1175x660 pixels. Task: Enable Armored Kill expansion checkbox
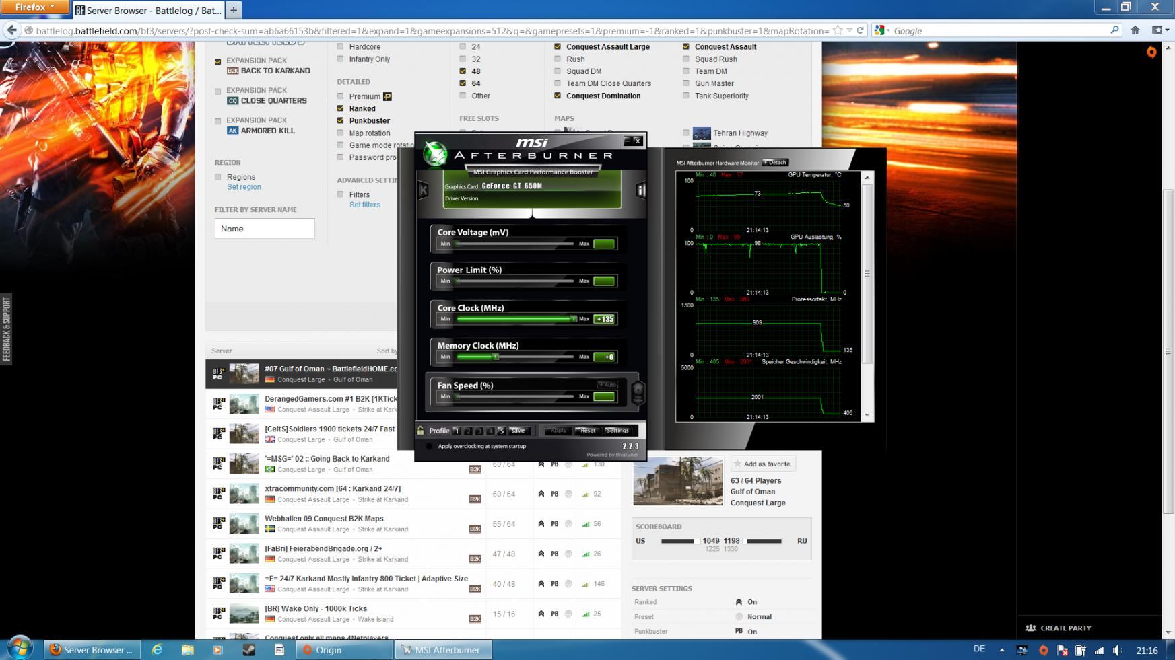pos(217,122)
